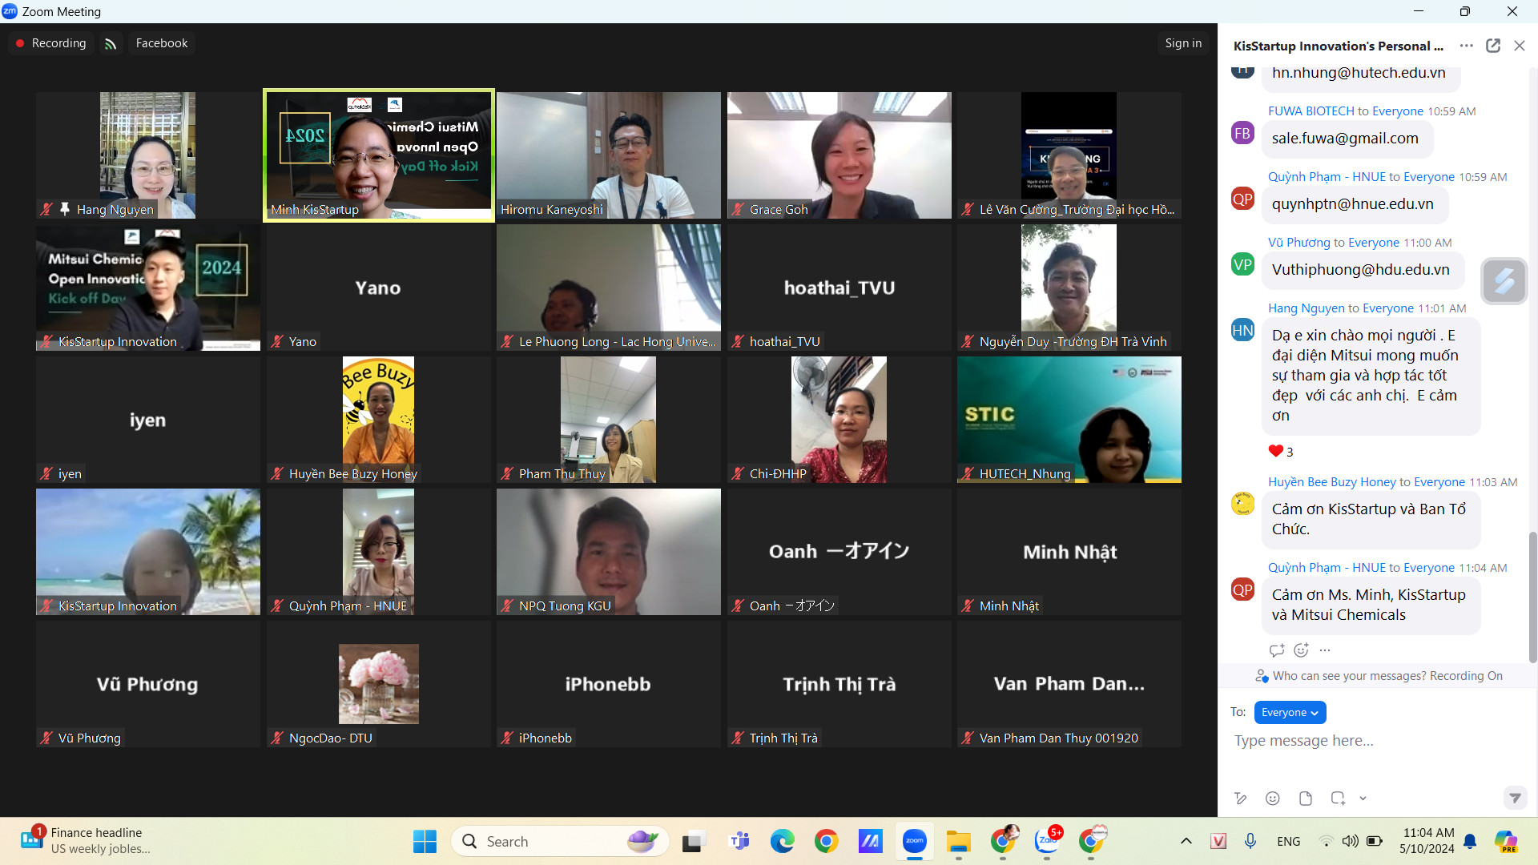Toggle the heart reaction on Hang Nguyen's message
The width and height of the screenshot is (1538, 865).
click(x=1280, y=451)
